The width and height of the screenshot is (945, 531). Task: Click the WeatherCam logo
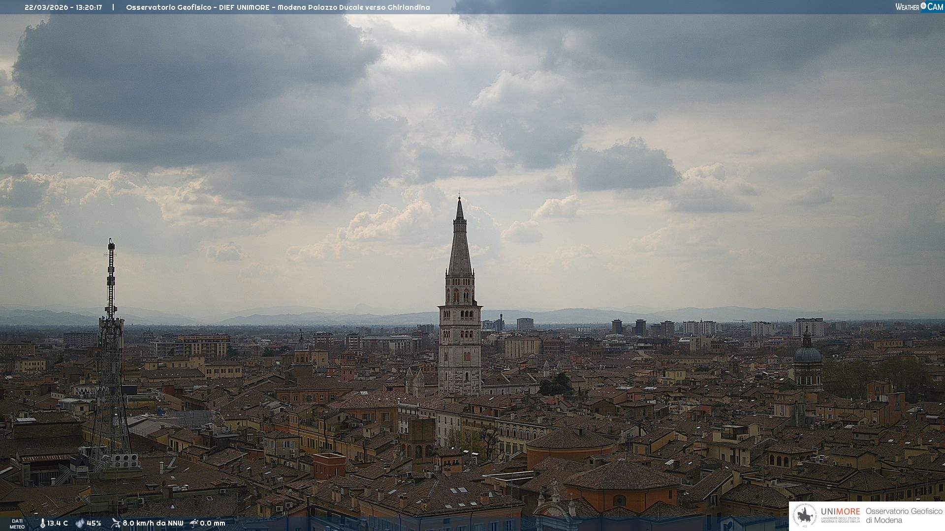point(919,6)
